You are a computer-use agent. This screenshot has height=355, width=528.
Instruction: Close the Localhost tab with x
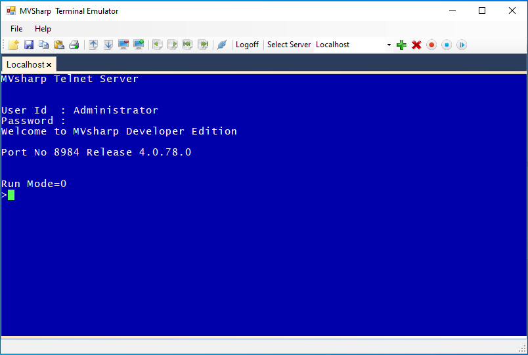tap(49, 65)
